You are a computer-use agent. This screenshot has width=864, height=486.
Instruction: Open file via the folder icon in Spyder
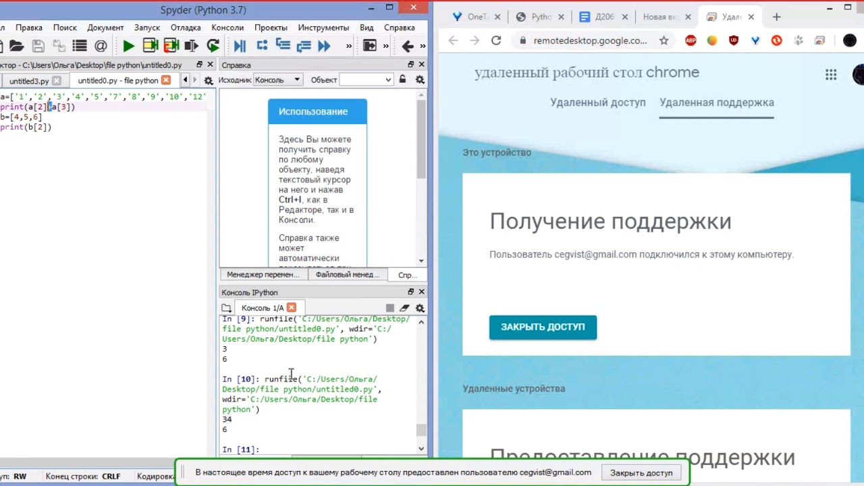[x=17, y=46]
